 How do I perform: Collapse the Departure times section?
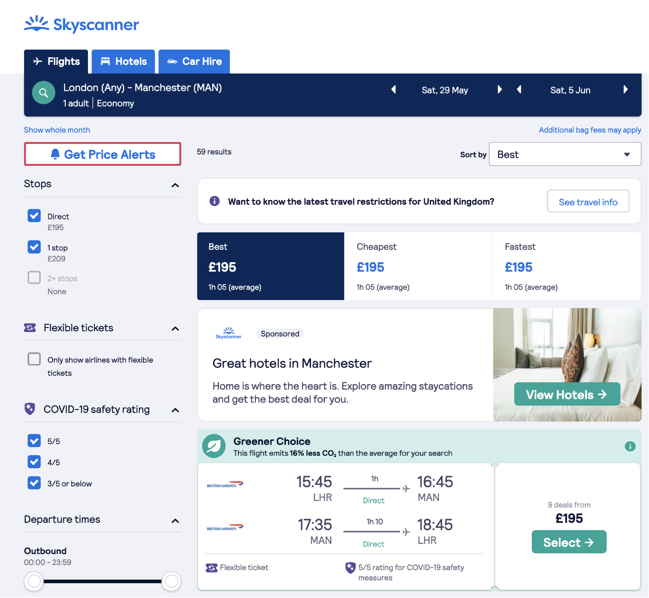[175, 521]
